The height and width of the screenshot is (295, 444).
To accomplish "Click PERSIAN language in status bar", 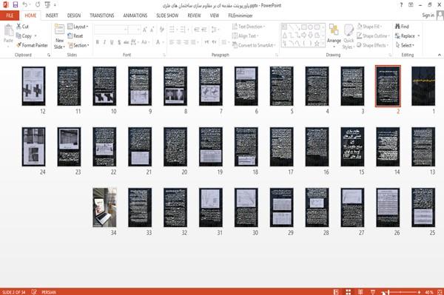I will [x=49, y=292].
